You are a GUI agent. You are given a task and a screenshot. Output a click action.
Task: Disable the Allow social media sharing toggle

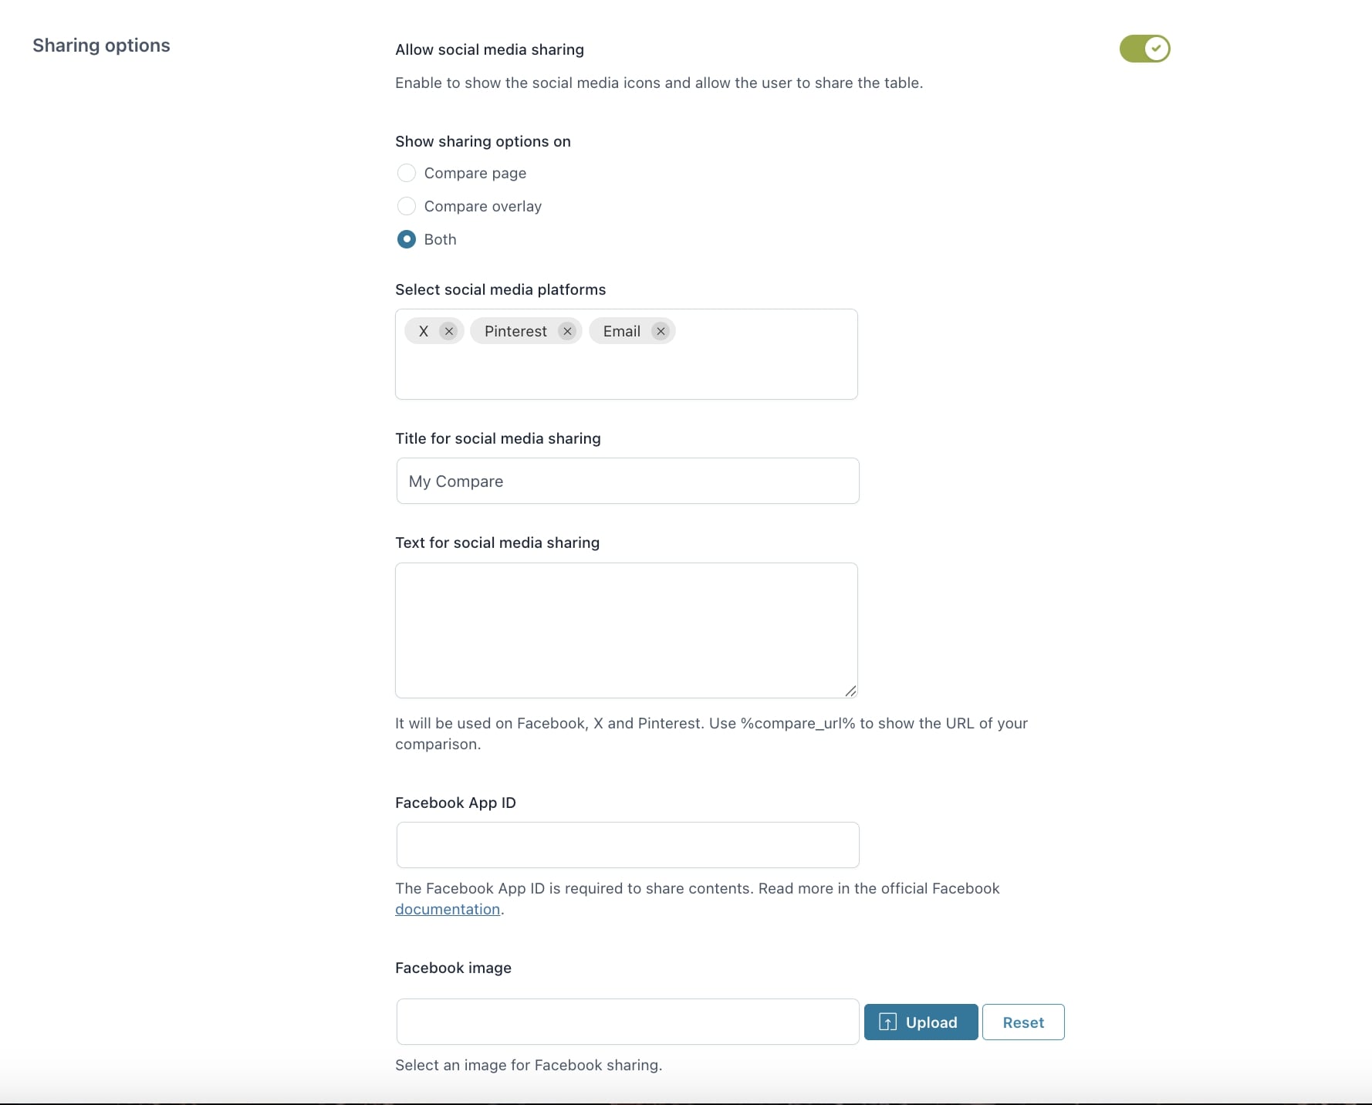(x=1144, y=49)
